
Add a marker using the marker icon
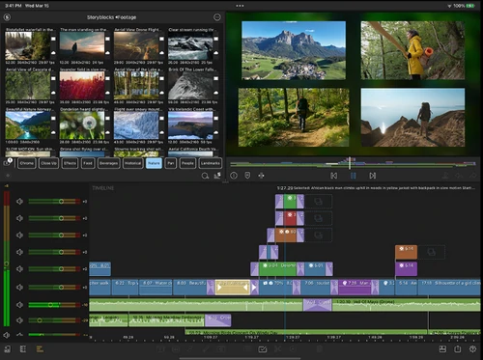247,176
